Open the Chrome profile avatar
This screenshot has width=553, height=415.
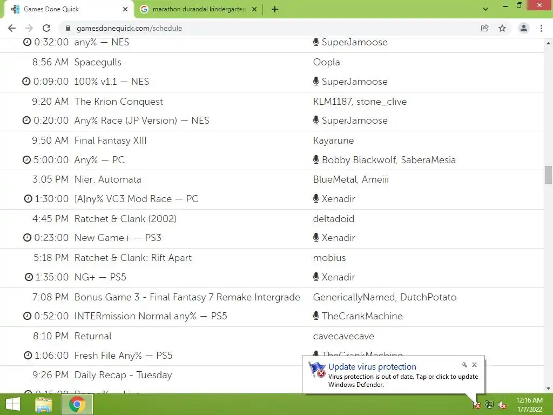pyautogui.click(x=524, y=28)
